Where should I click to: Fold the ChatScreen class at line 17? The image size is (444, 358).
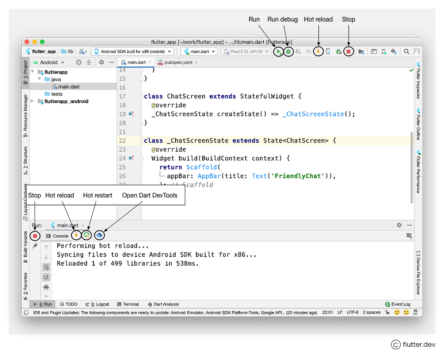click(x=141, y=97)
